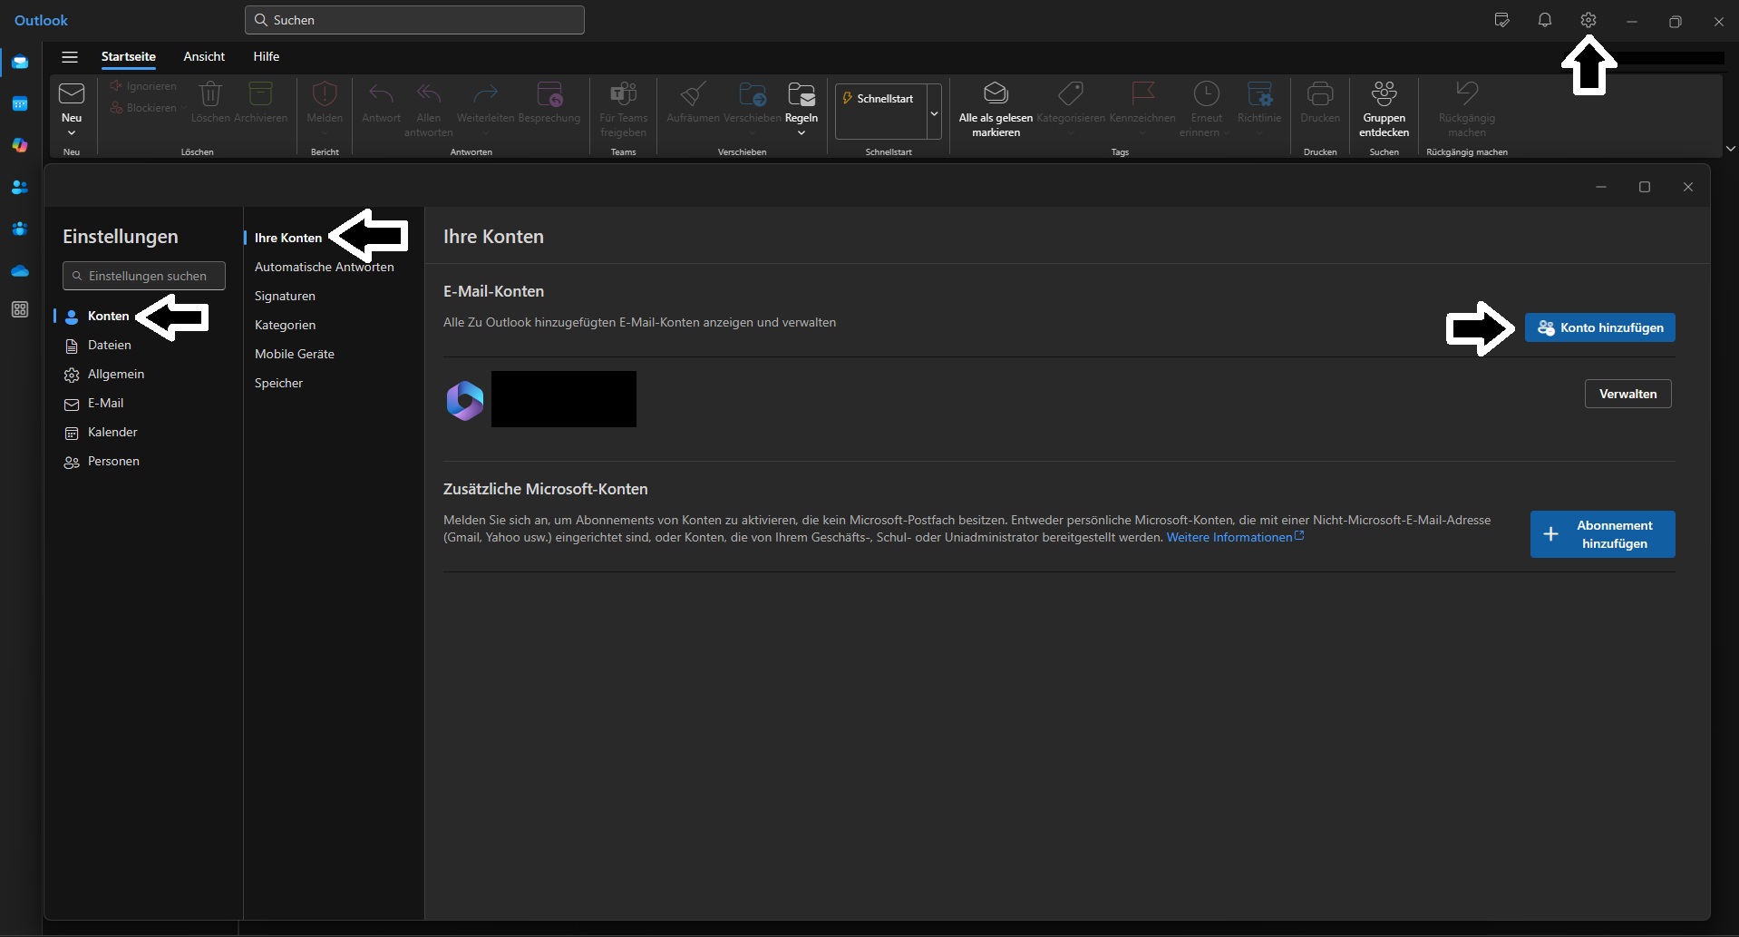Open the Calendar icon in left sidebar

(x=20, y=104)
